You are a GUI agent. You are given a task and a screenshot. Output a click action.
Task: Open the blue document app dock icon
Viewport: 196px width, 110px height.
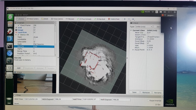pyautogui.click(x=10, y=39)
